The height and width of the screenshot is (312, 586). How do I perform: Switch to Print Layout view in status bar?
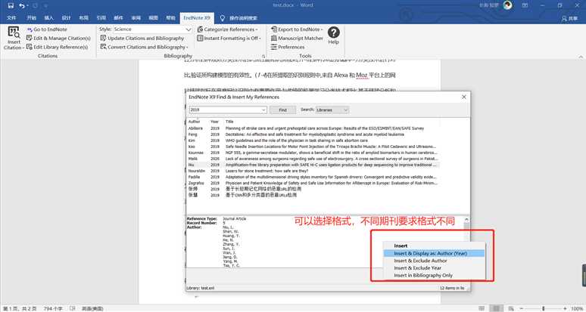coord(496,309)
